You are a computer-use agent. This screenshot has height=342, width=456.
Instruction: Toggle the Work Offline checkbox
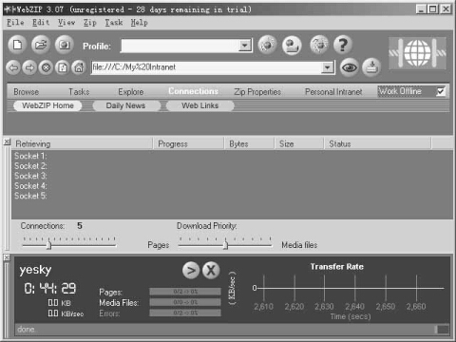pos(441,91)
